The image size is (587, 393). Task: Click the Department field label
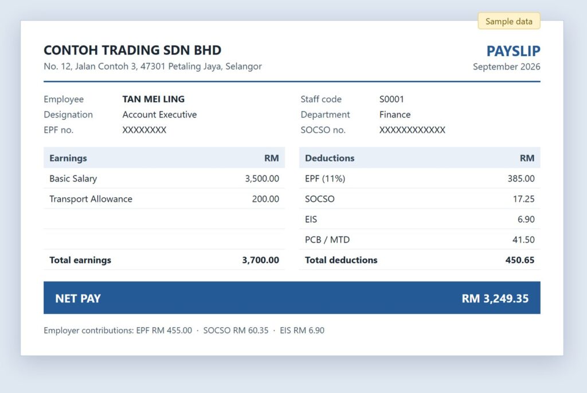[x=325, y=115]
